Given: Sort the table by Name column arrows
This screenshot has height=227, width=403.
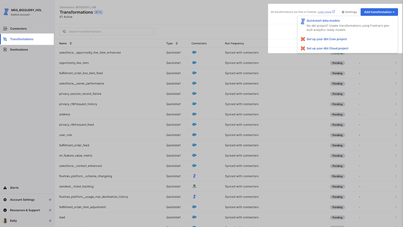Looking at the screenshot, I should pos(71,43).
